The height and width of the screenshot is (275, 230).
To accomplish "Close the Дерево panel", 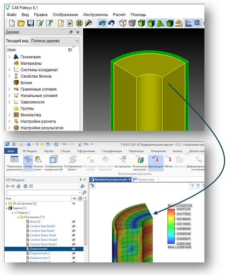I will pos(78,32).
